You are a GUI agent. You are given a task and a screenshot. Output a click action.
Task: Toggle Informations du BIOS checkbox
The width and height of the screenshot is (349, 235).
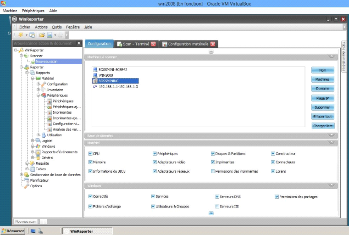pos(90,171)
